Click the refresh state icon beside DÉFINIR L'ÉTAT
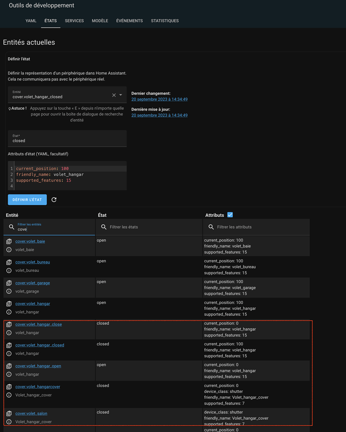This screenshot has width=346, height=432. pos(54,200)
